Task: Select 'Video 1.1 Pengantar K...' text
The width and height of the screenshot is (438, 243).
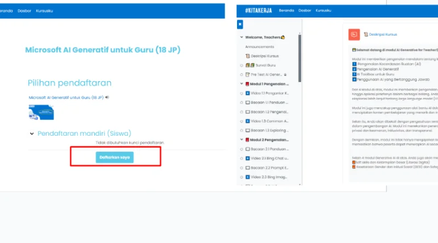Action: pos(269,93)
